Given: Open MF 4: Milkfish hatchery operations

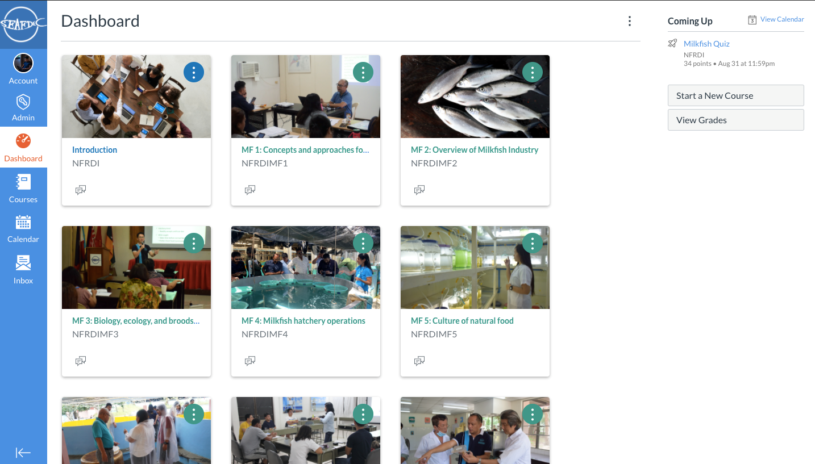Looking at the screenshot, I should click(303, 321).
